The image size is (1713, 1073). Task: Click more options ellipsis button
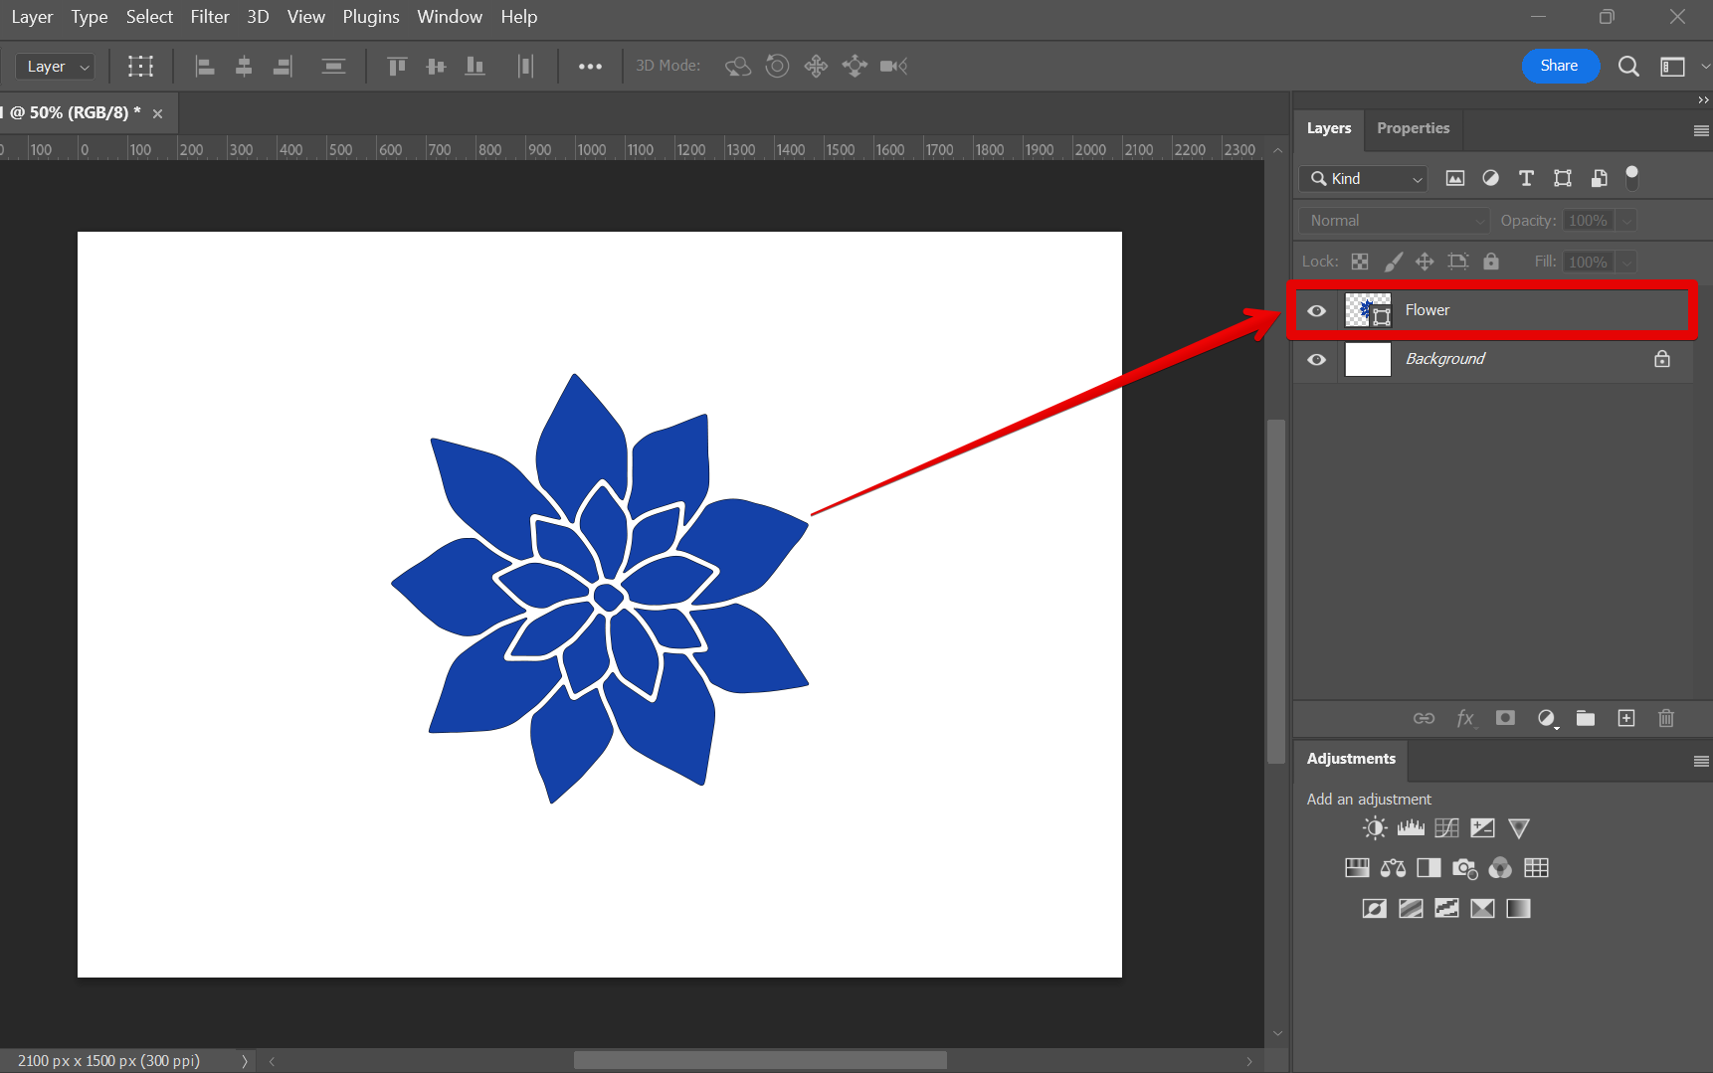tap(590, 67)
